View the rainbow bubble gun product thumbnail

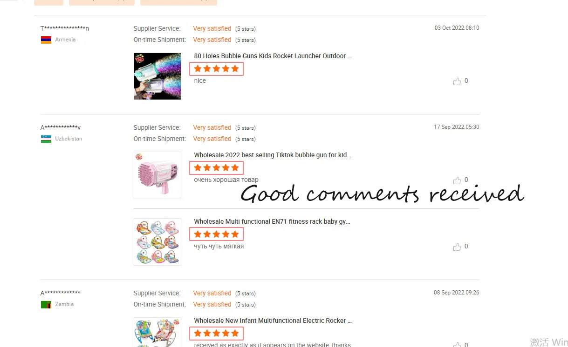coord(157,76)
